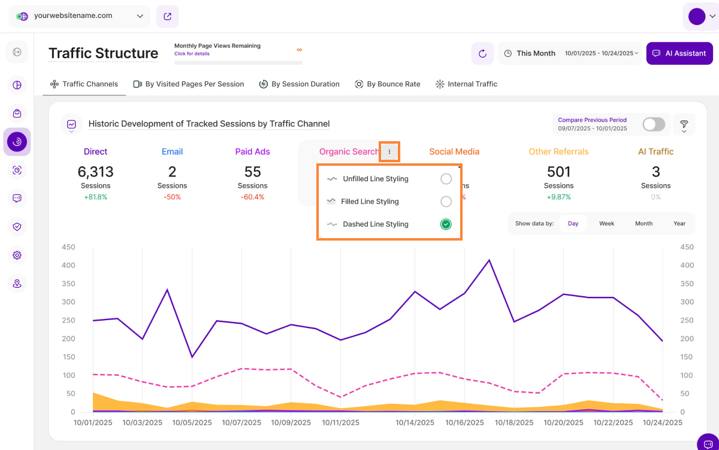Switch to By Session Duration tab
The image size is (719, 450).
coord(299,84)
